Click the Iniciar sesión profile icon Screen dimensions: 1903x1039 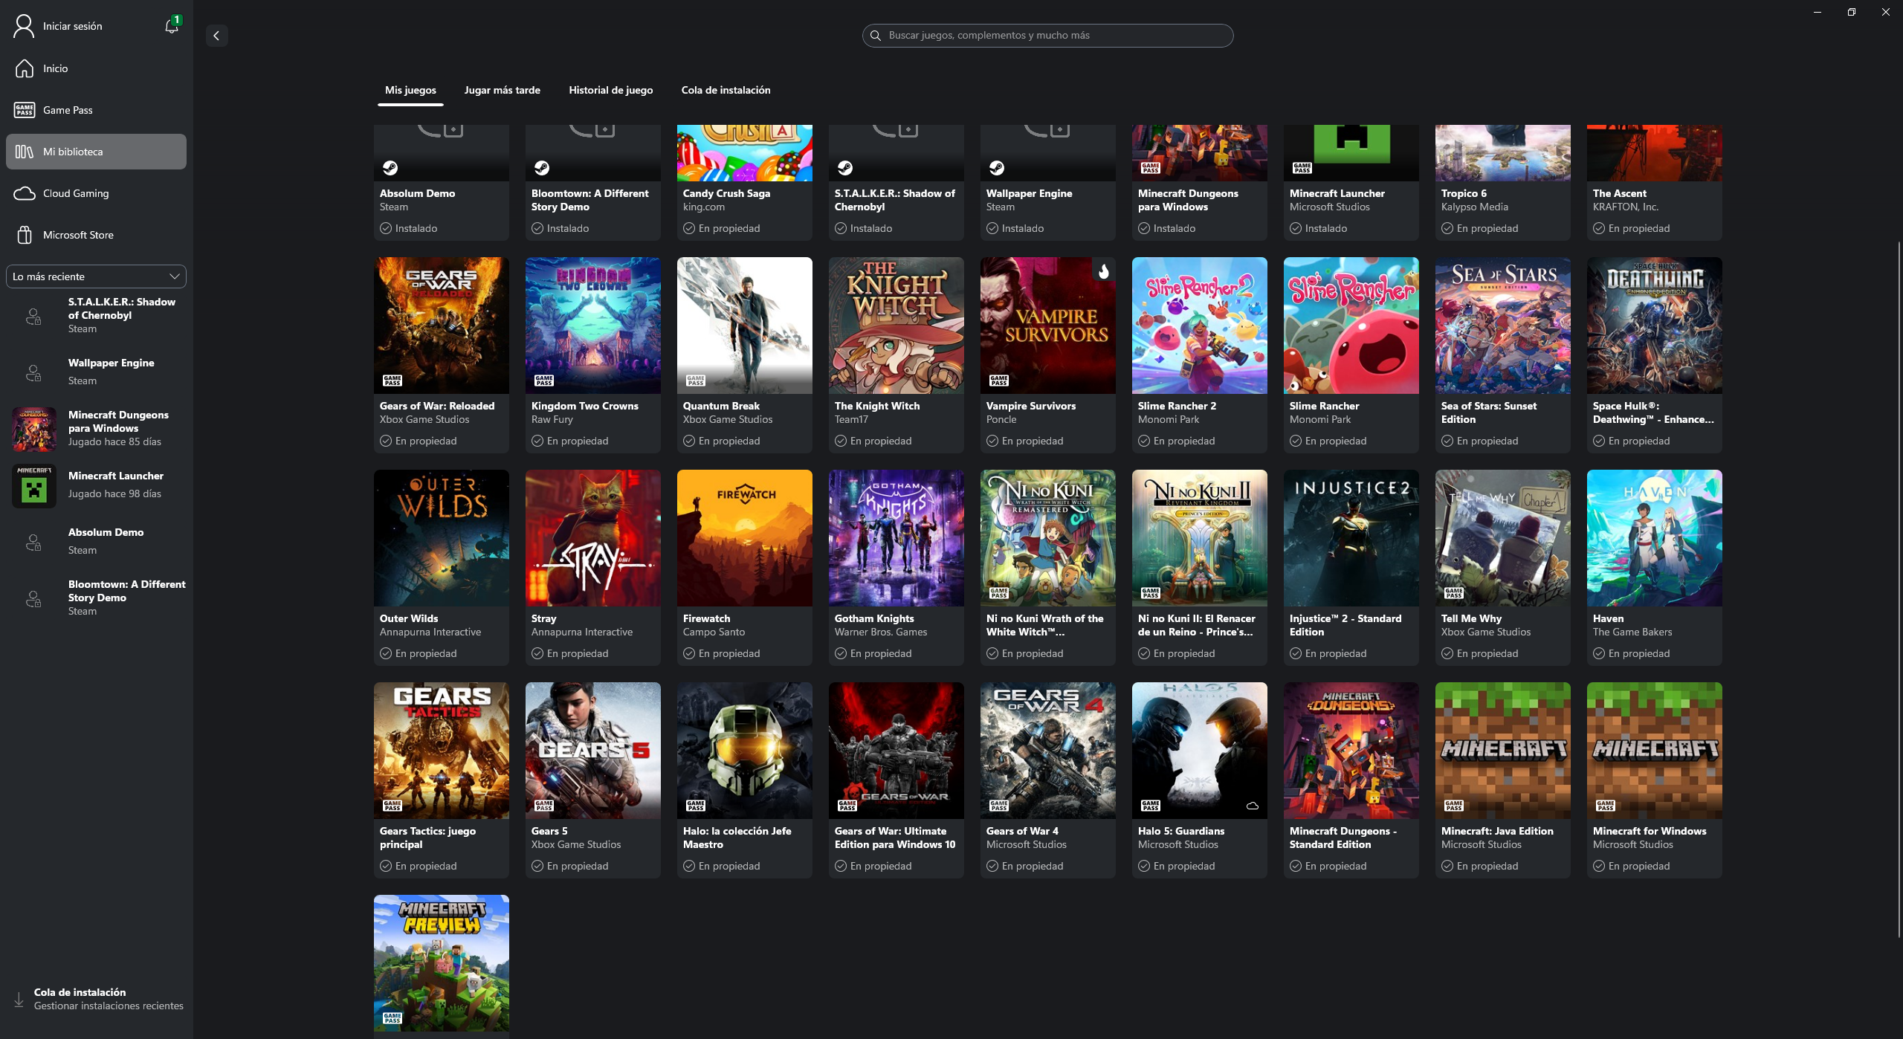coord(25,26)
